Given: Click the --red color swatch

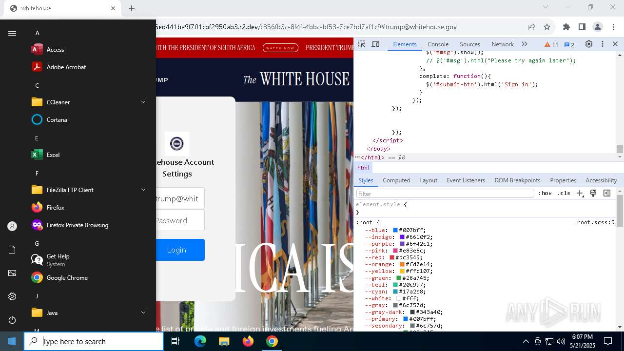Looking at the screenshot, I should coord(391,257).
